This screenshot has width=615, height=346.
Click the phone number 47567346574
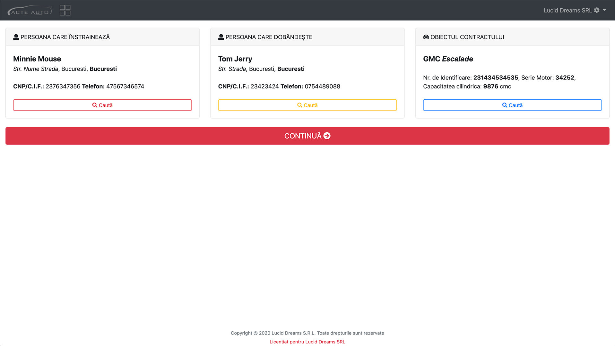[x=125, y=86]
